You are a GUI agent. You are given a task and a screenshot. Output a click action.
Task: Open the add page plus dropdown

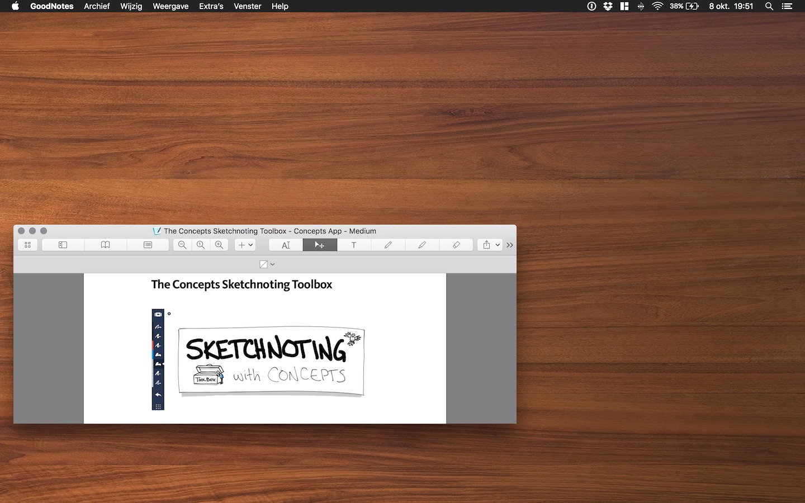[245, 245]
